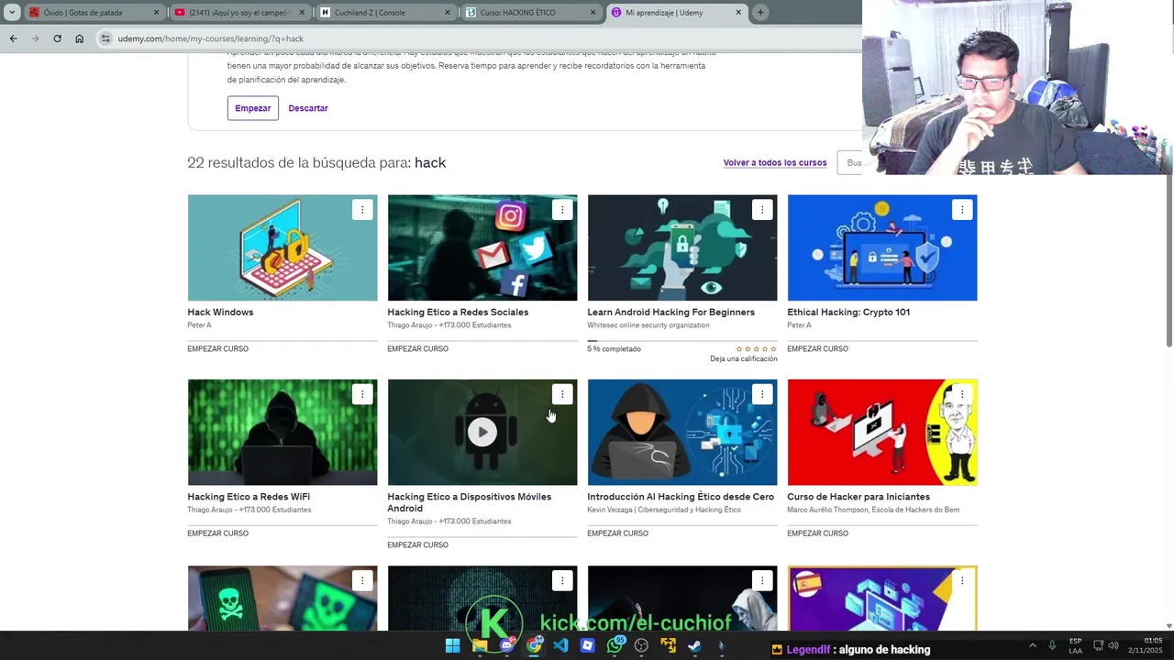Screen dimensions: 1174x660
Task: Click Ethical Hacking: Crypto 101 title
Action: 848,312
